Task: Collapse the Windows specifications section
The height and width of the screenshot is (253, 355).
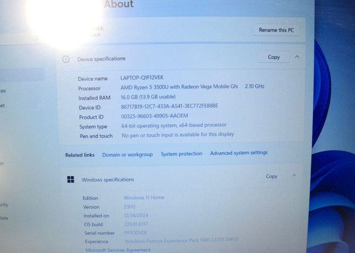Action: click(294, 176)
